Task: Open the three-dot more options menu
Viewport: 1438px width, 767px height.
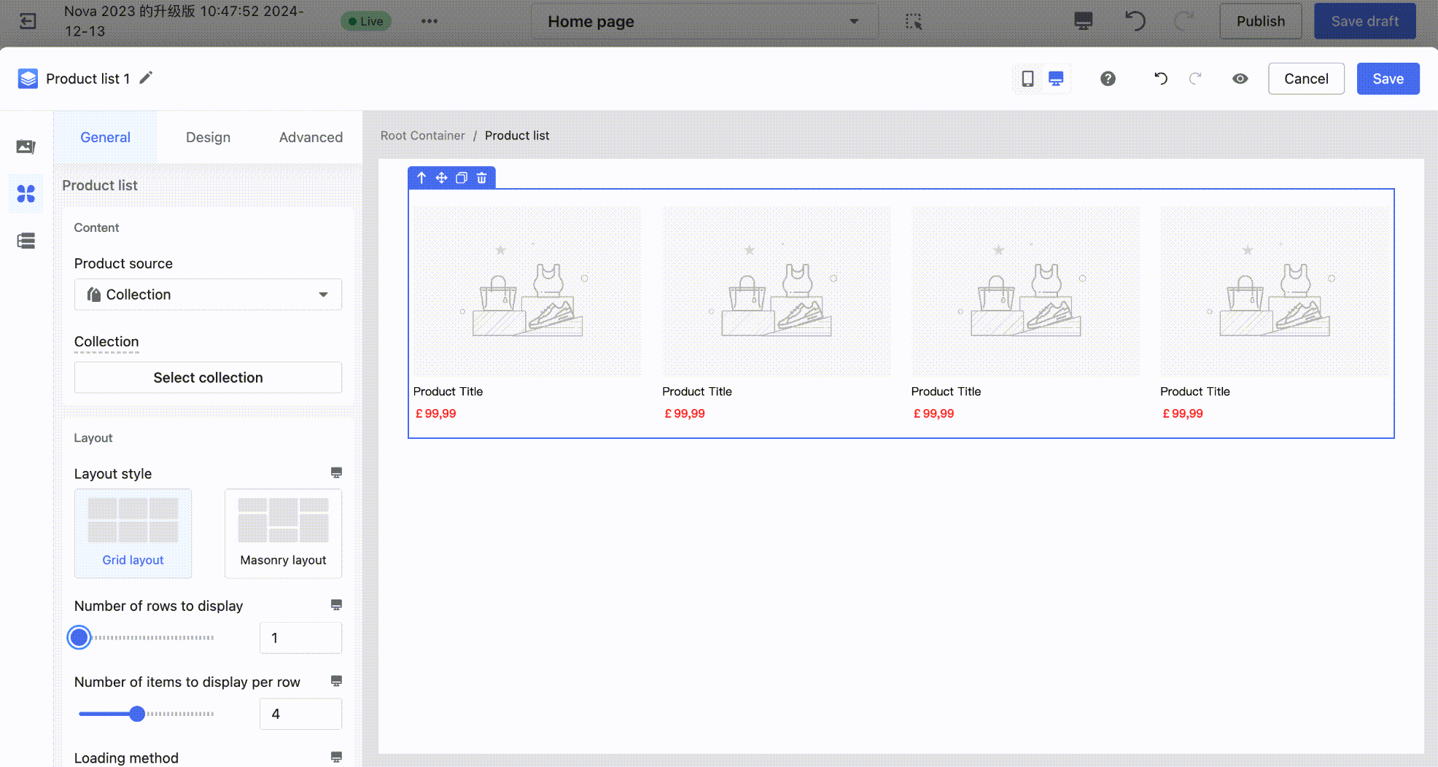Action: tap(430, 21)
